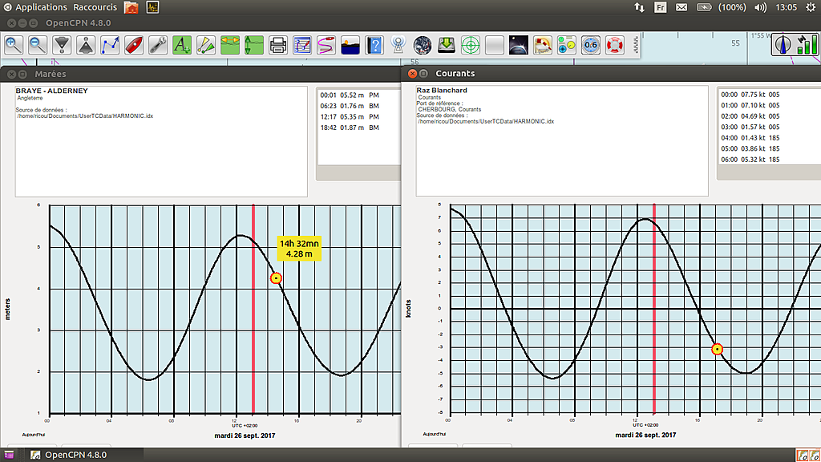The image size is (821, 462).
Task: Click the BRAYE - ALDERNEY station name
Action: (x=52, y=91)
